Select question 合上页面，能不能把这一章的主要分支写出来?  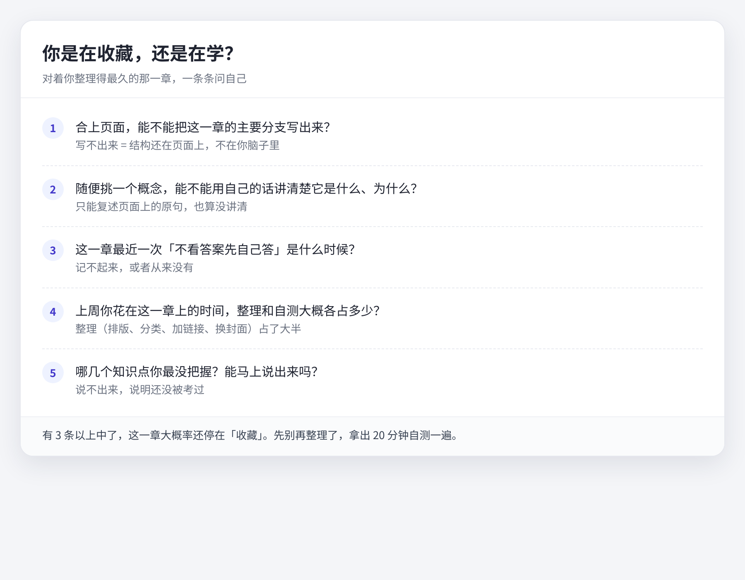pos(203,127)
